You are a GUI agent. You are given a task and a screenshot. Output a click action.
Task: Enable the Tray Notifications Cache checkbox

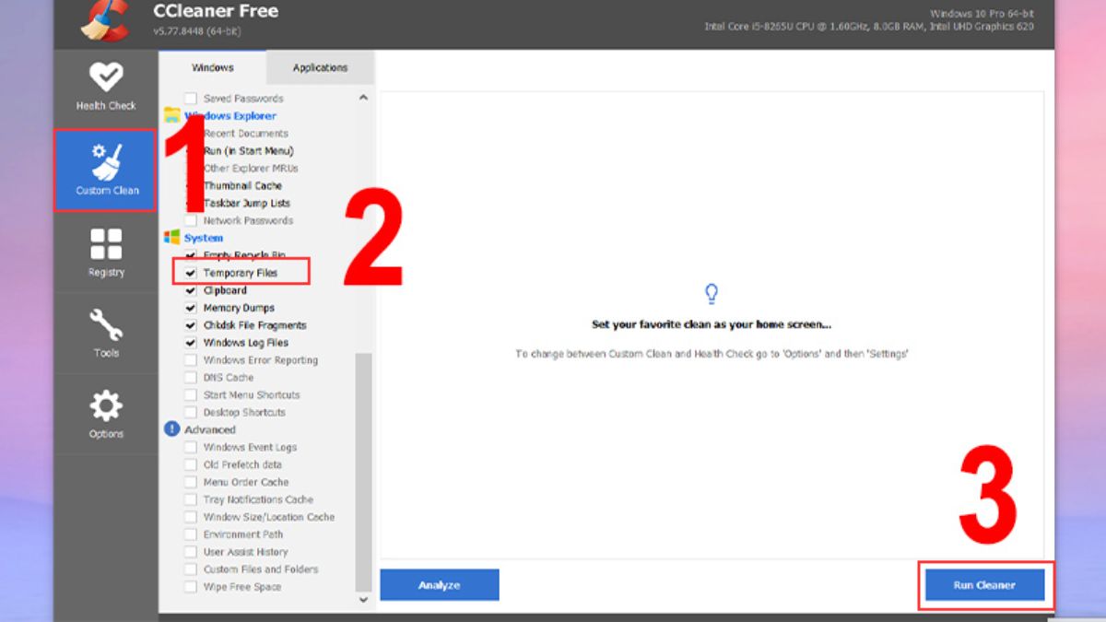[x=191, y=499]
